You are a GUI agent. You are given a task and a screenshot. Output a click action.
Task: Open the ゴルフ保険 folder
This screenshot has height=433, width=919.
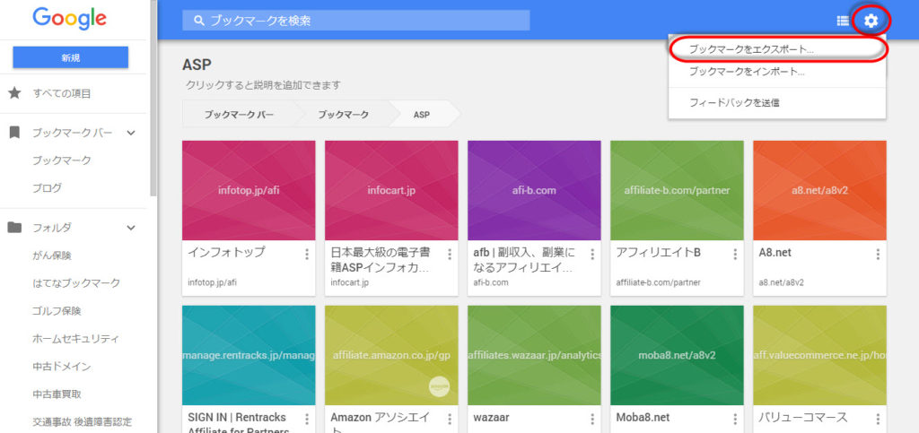click(57, 311)
